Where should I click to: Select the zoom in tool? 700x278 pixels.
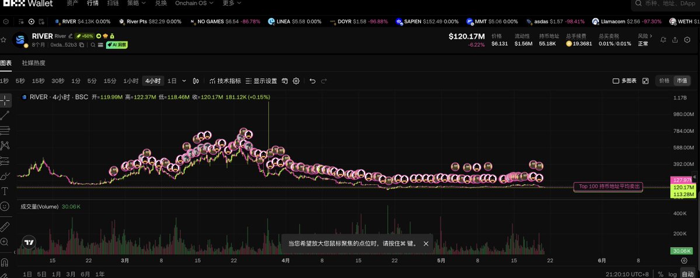(x=5, y=242)
